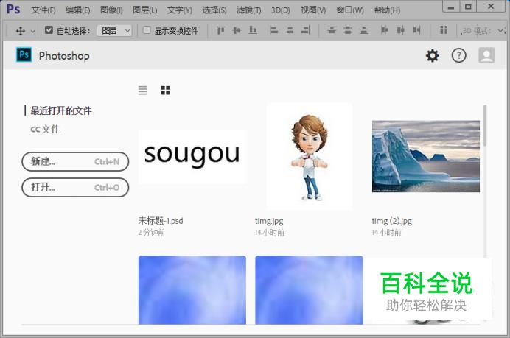Click the 未标题-1.psd file name
The image size is (510, 338).
pyautogui.click(x=161, y=221)
